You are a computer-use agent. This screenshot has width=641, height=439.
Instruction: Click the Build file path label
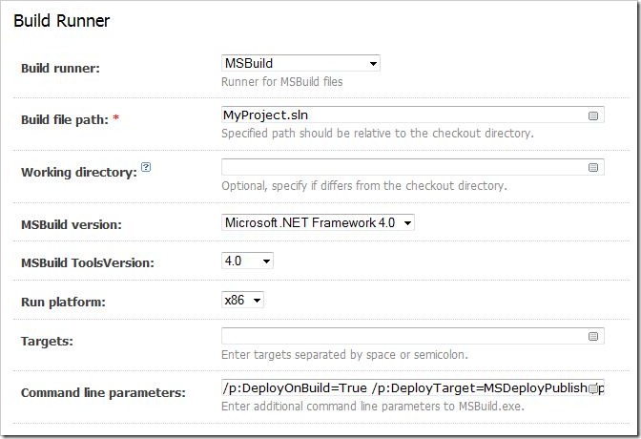65,120
